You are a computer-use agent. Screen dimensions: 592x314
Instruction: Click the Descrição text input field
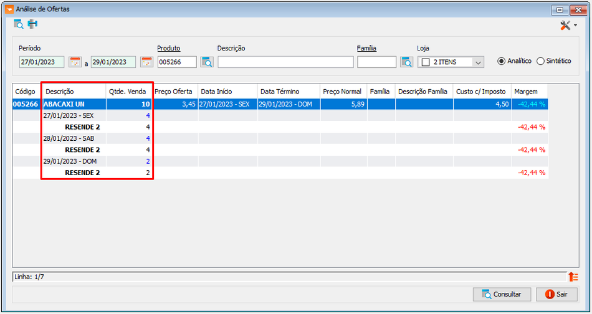pyautogui.click(x=285, y=62)
